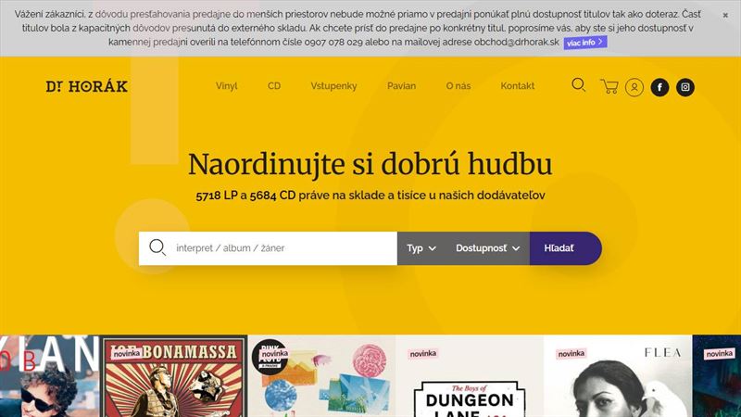The width and height of the screenshot is (741, 417).
Task: Click magnifier icon inside search field
Action: 157,247
